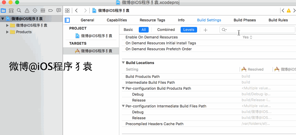Collapse the Build Locations section
This screenshot has width=296, height=135.
pyautogui.click(x=123, y=63)
